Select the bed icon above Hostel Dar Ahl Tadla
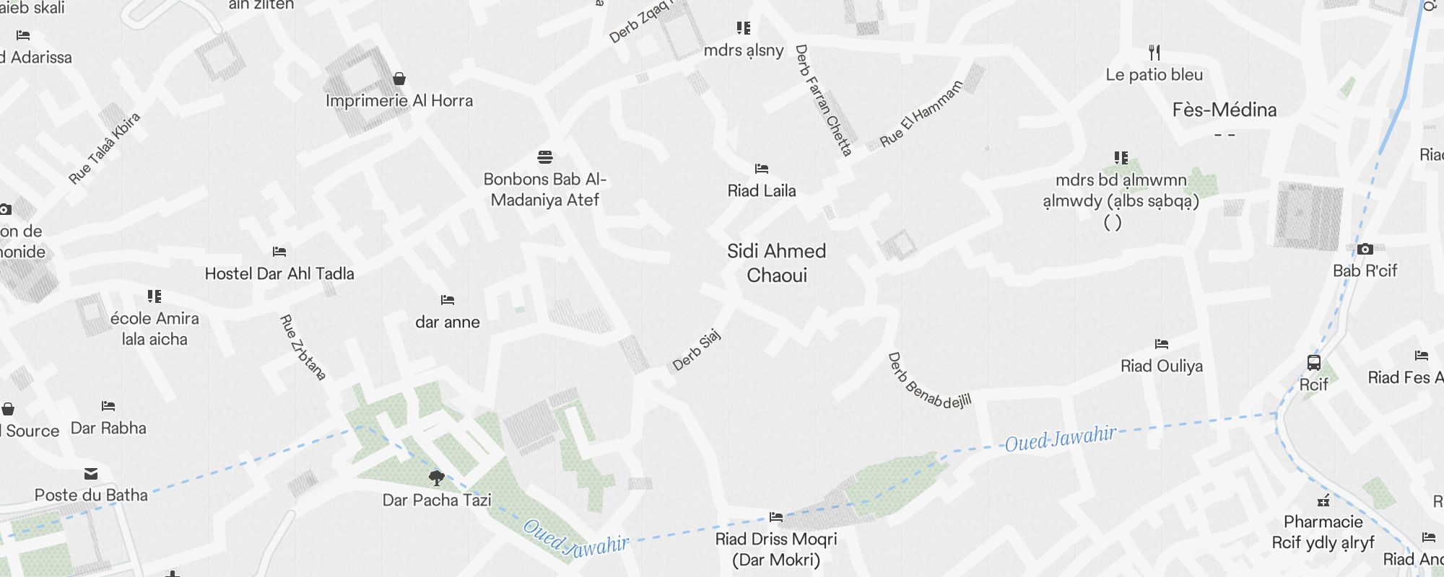 pyautogui.click(x=279, y=252)
